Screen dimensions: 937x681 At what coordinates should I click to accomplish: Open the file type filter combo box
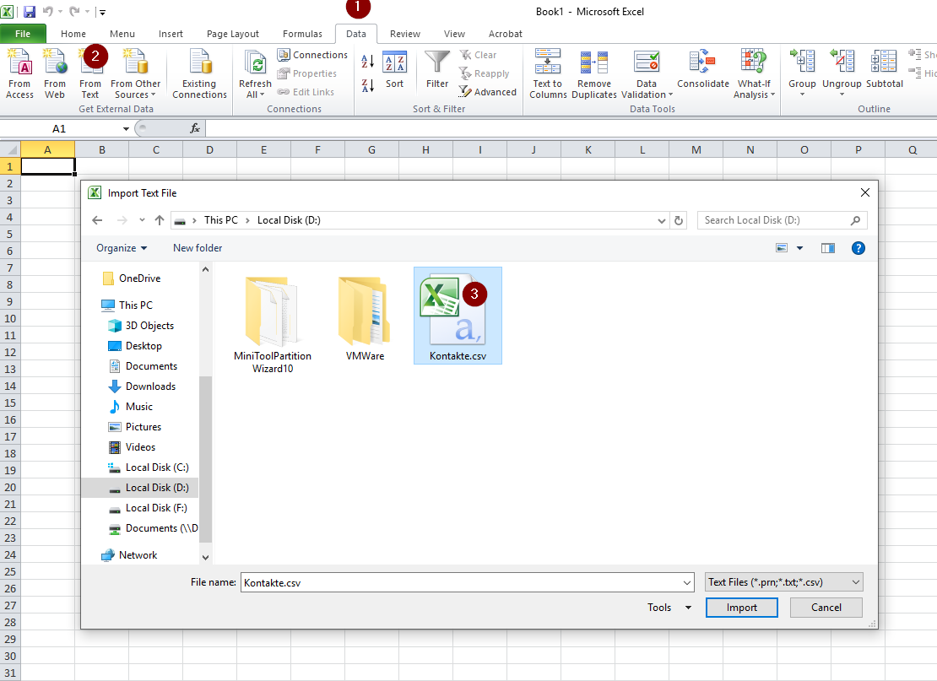[783, 581]
